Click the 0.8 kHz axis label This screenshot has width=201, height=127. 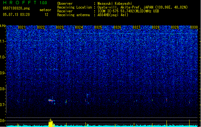(x=3, y=89)
